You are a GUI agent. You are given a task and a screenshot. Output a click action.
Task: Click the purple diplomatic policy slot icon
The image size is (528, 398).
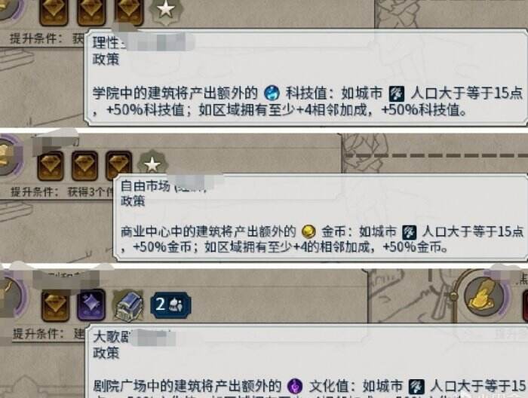pyautogui.click(x=91, y=305)
